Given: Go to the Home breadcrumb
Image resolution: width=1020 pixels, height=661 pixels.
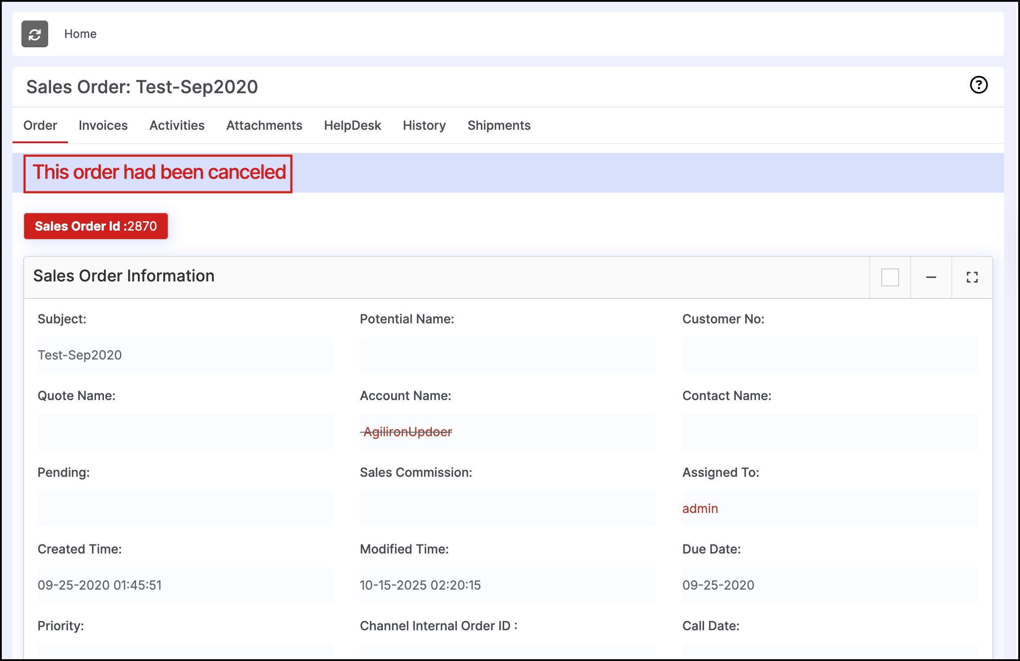Looking at the screenshot, I should [80, 34].
